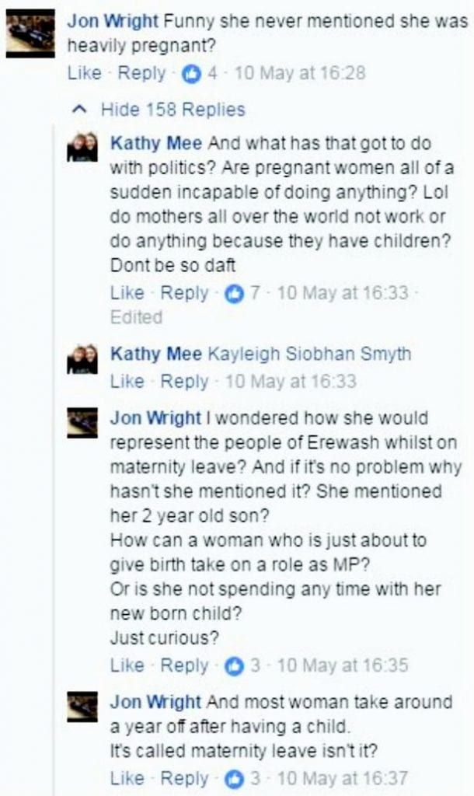Open Jon Wright's avatar on Erewash reply

click(82, 422)
